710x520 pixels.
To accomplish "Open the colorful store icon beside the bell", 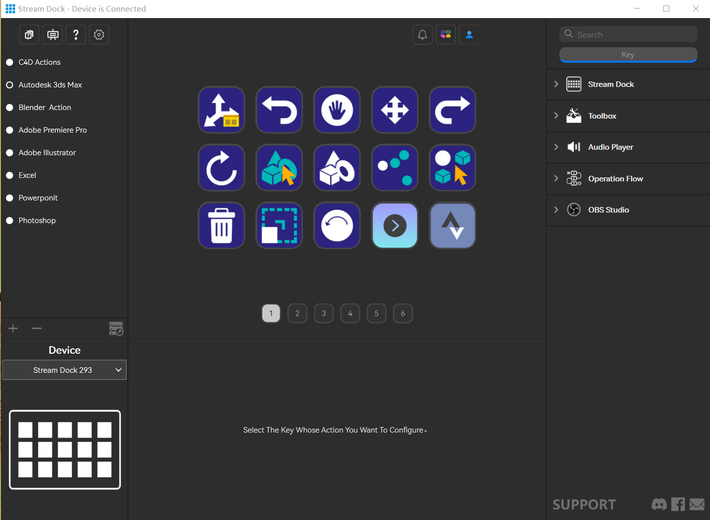I will [446, 35].
